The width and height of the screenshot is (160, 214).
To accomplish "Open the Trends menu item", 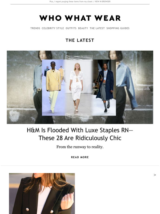I will (x=35, y=28).
